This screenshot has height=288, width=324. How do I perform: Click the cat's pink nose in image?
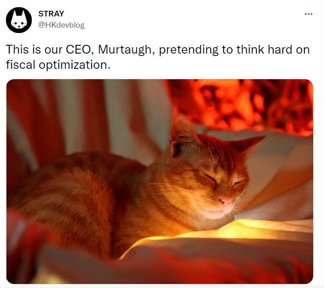tap(226, 201)
